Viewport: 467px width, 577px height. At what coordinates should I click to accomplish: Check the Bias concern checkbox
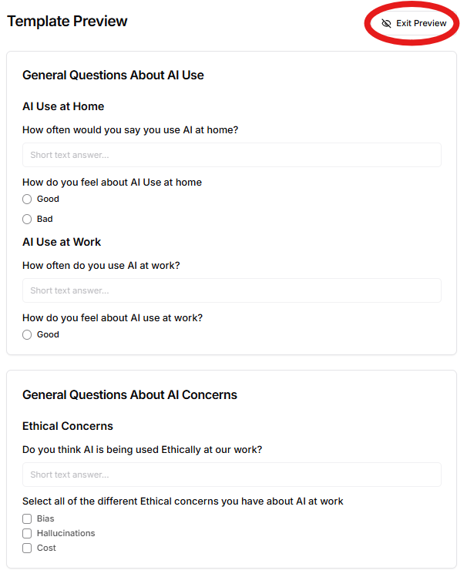[x=27, y=519]
